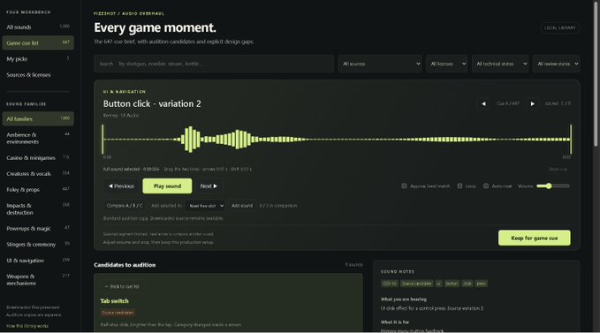This screenshot has height=333, width=600.
Task: Click the Compare A / B / C button
Action: pyautogui.click(x=125, y=206)
